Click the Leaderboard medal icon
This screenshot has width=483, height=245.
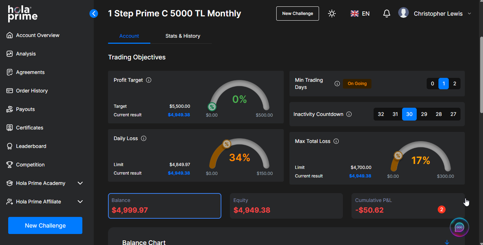10,146
